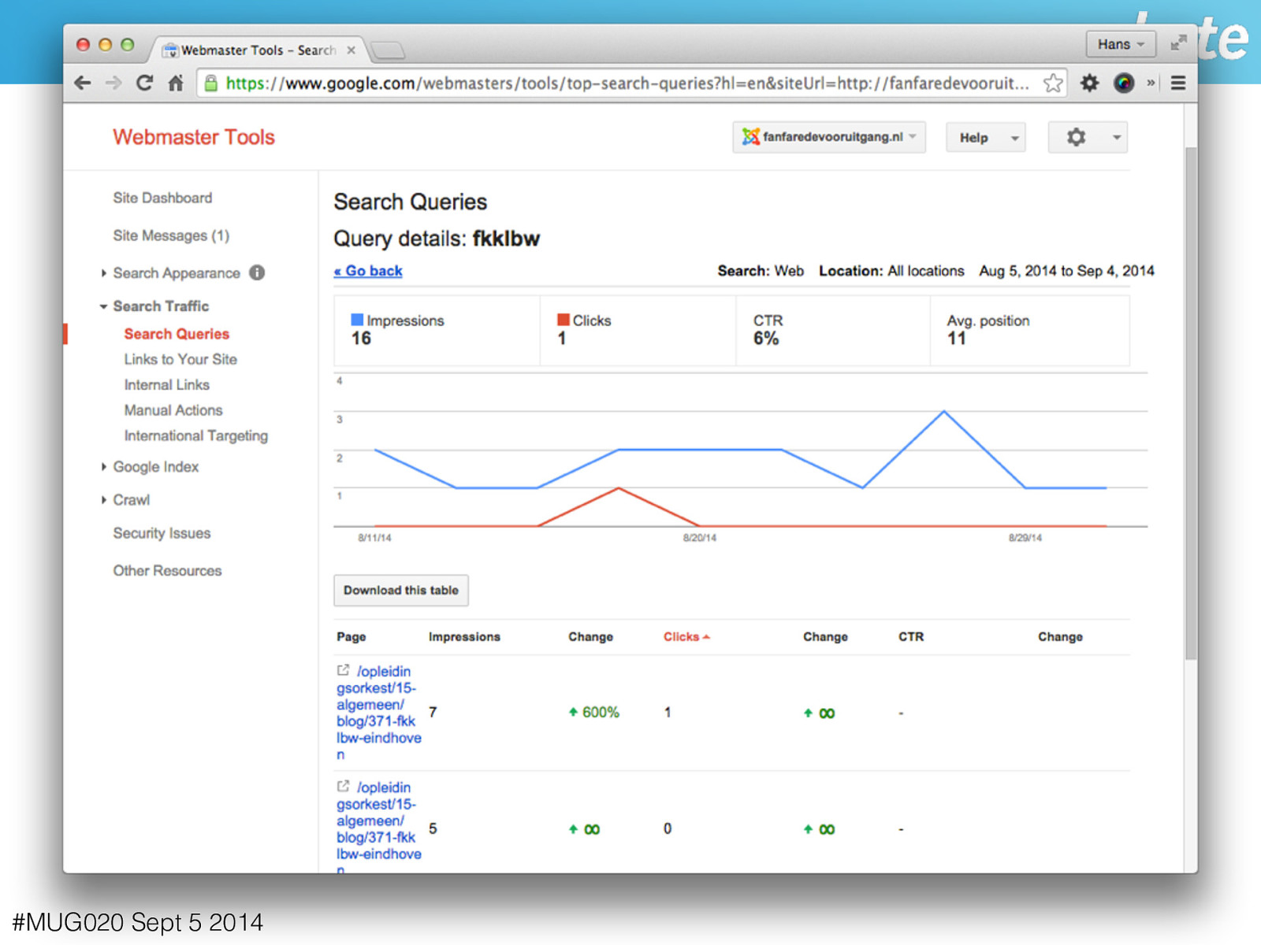
Task: Toggle the blue Impressions series swatch
Action: [x=357, y=320]
